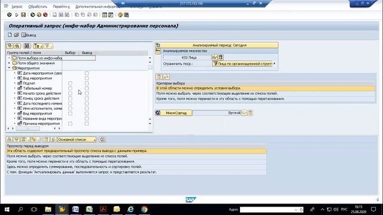
Task: Tick Выбор checkbox for Табельный номер
Action: pos(70,88)
